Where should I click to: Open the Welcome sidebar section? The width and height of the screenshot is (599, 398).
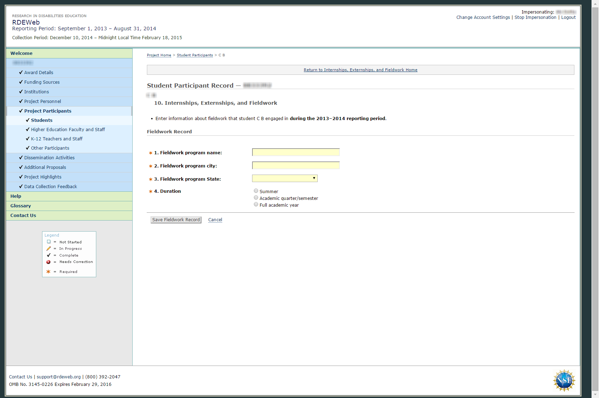[x=21, y=53]
